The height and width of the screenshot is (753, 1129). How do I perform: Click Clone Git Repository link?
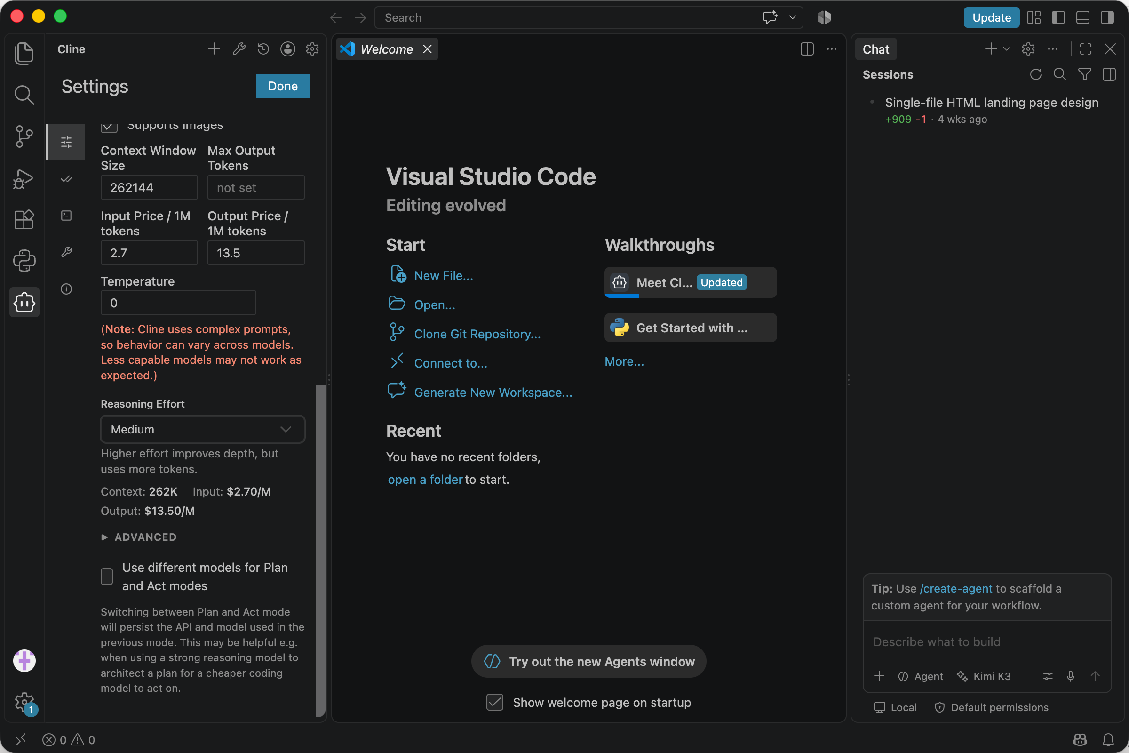(477, 334)
